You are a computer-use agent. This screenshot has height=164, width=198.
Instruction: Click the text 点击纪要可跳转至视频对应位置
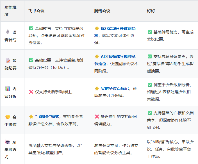click(x=56, y=39)
